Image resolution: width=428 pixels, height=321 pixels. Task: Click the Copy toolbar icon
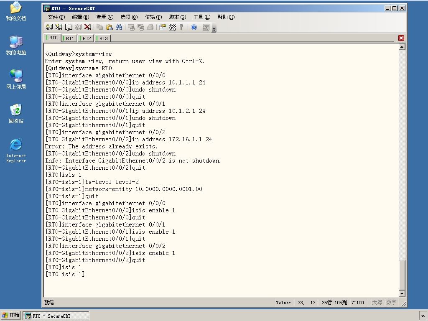[99, 27]
